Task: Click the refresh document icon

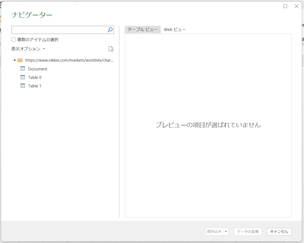Action: pos(111,49)
